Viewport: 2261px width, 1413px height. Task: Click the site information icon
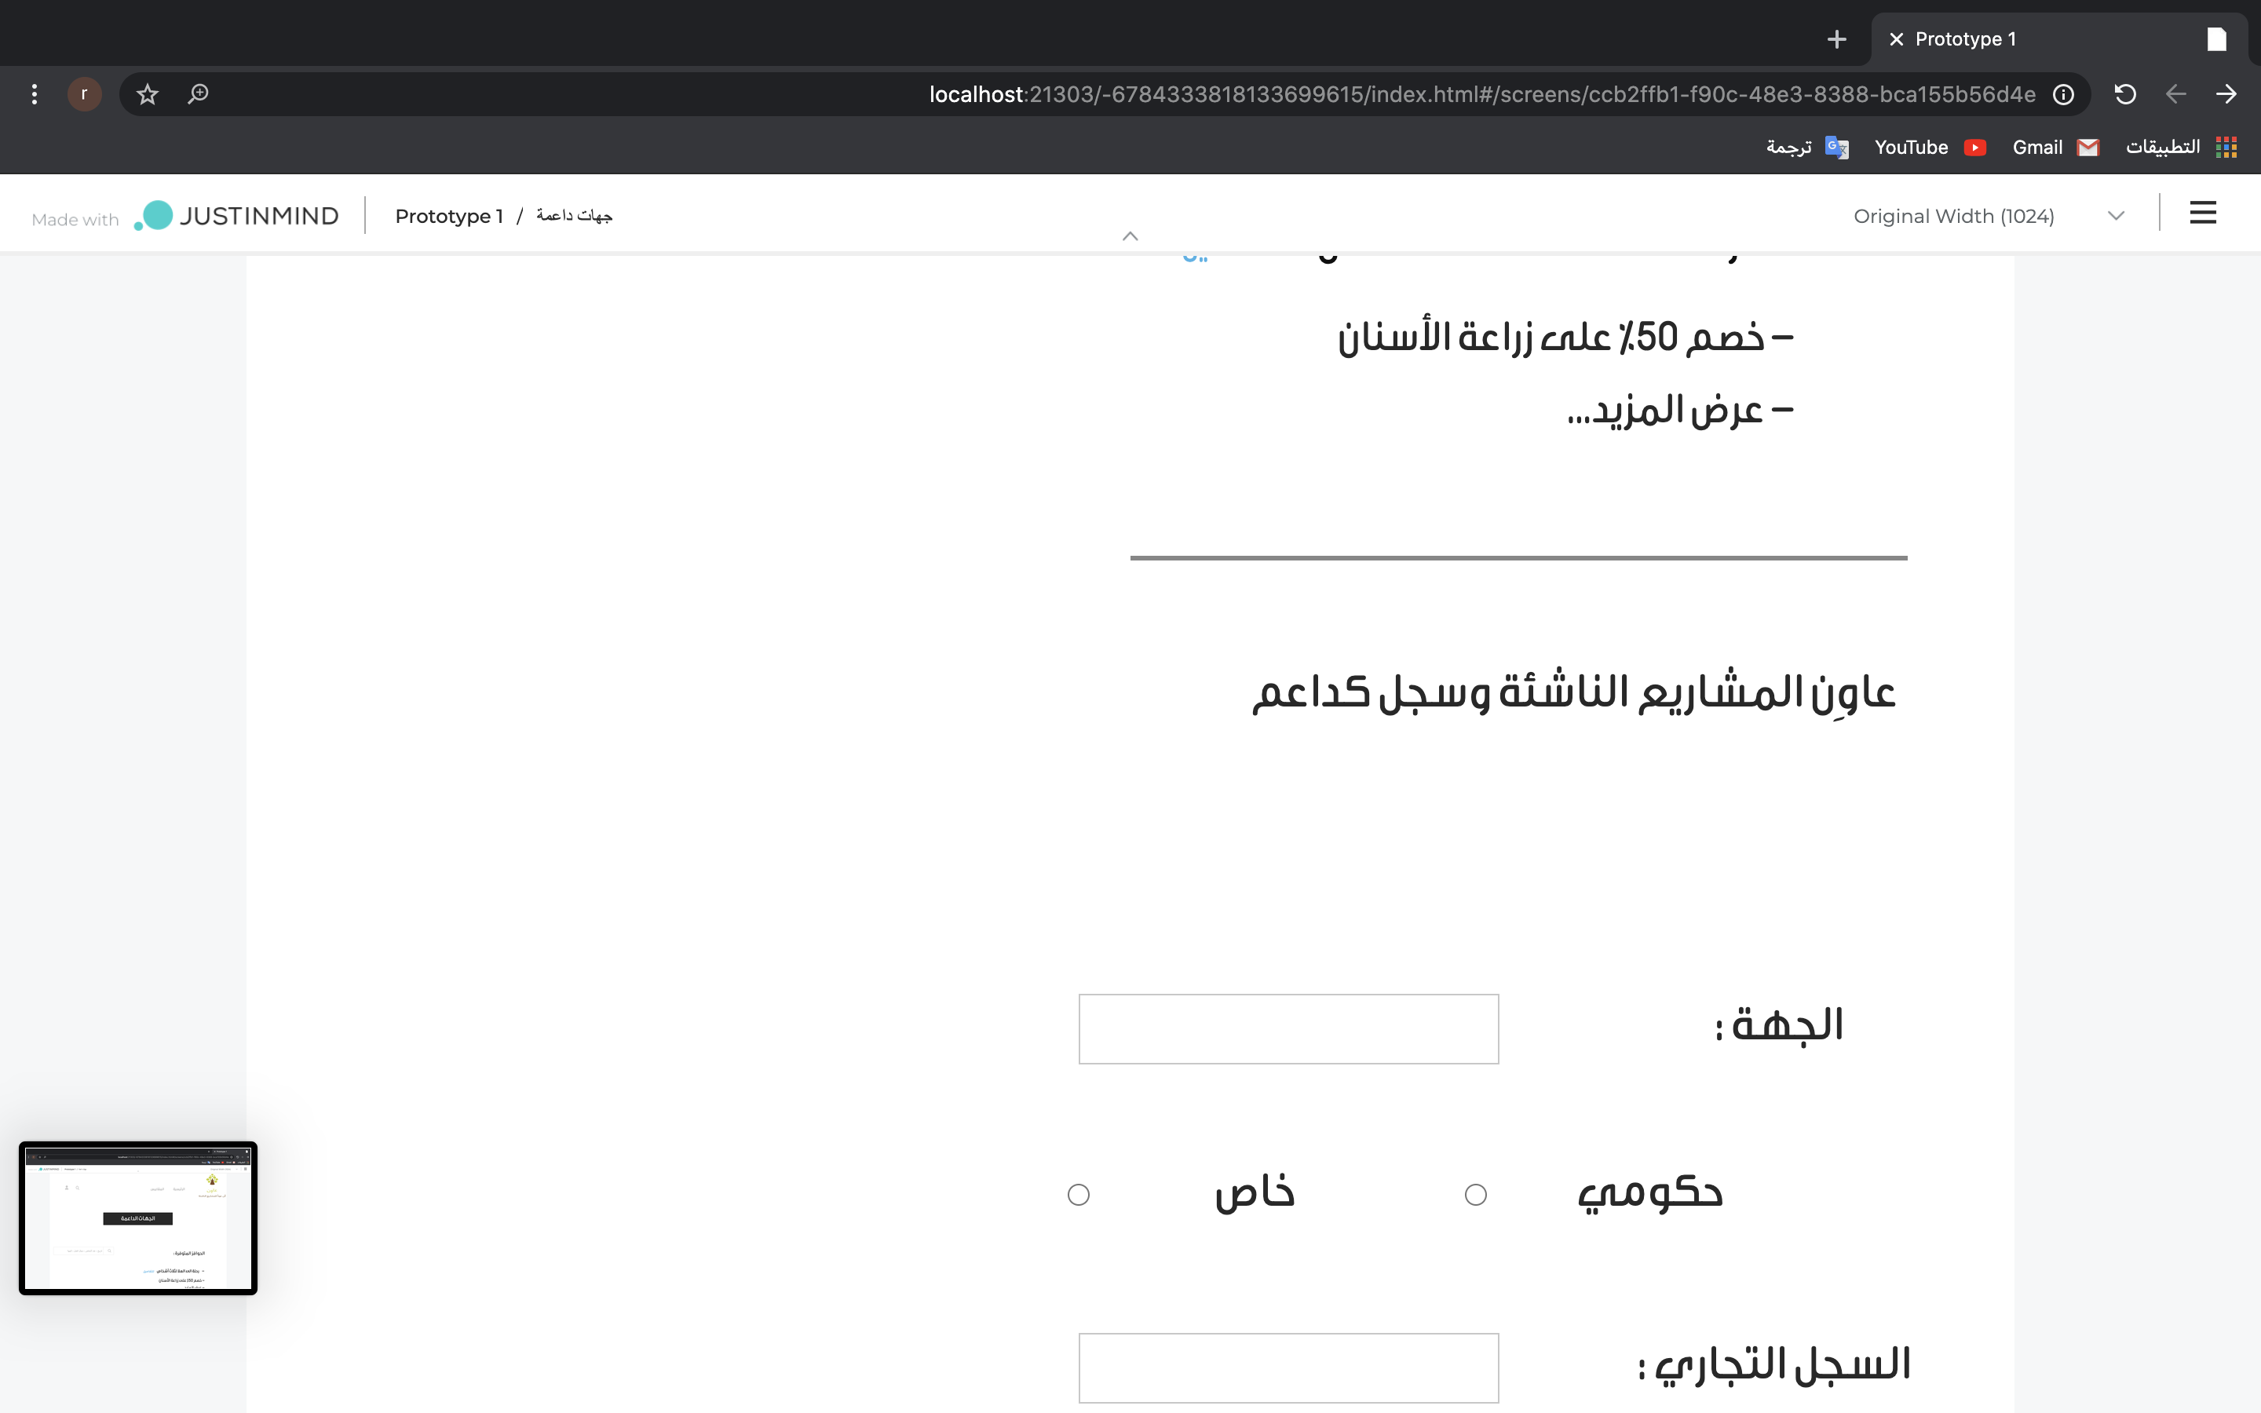pos(2063,94)
